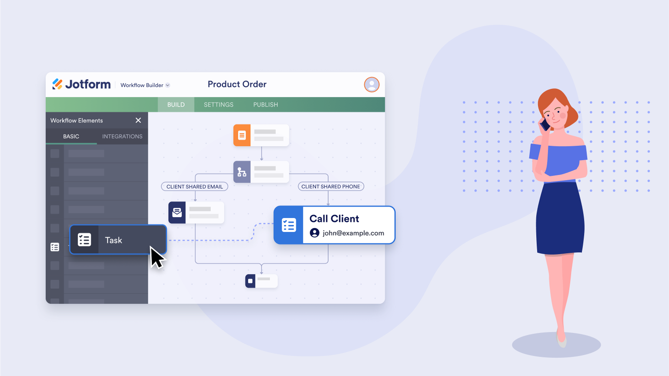Viewport: 669px width, 376px height.
Task: Switch to the INTEGRATIONS tab
Action: point(122,137)
